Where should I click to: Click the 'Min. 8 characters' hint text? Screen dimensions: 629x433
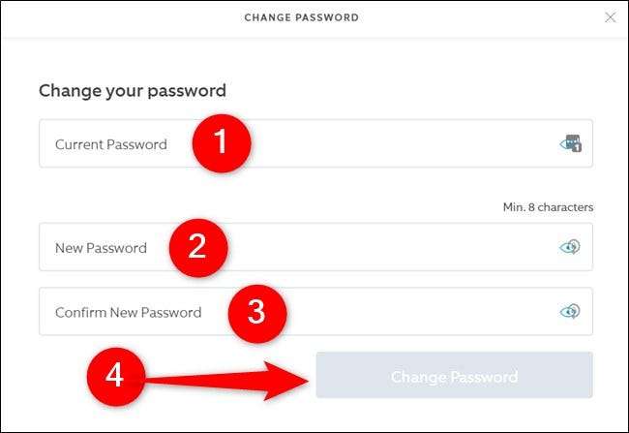pos(548,207)
